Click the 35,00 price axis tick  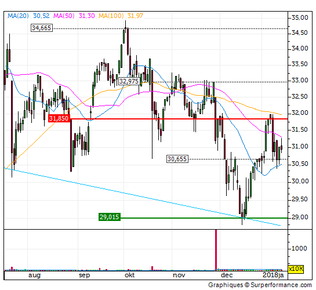pyautogui.click(x=300, y=18)
